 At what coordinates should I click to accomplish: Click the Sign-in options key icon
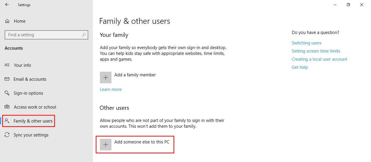click(7, 93)
